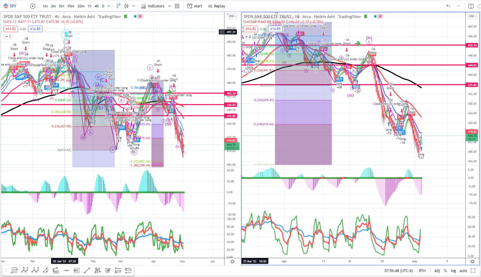Open the layout setup icon
Viewport: 481px width, 277px height.
coord(471,6)
